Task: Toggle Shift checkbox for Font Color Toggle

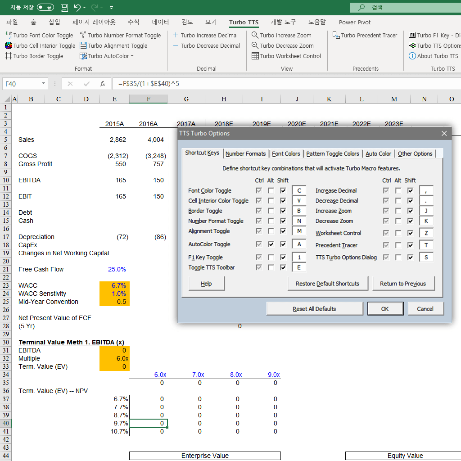Action: (x=283, y=190)
